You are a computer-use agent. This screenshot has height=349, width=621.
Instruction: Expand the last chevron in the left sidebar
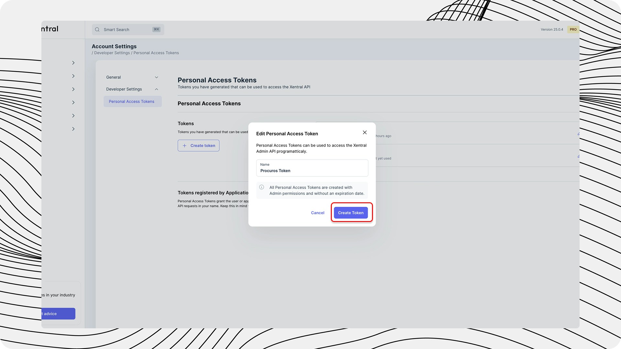[x=73, y=129]
